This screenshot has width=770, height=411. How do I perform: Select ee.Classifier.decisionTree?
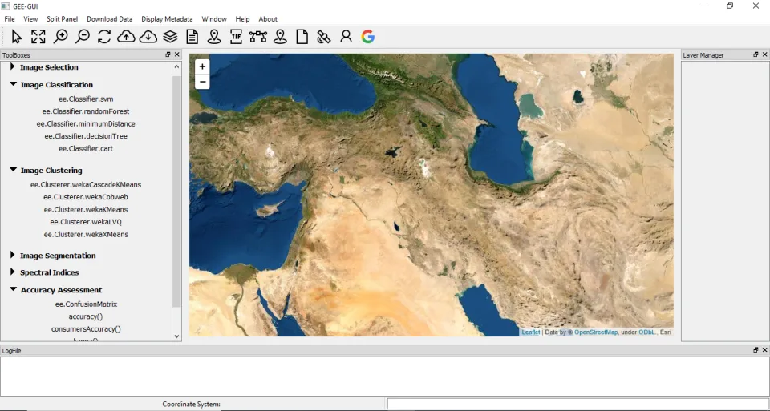[x=86, y=136]
